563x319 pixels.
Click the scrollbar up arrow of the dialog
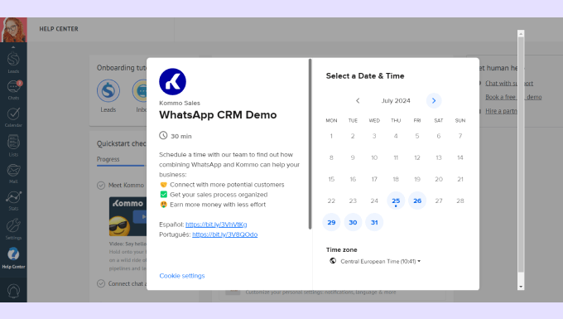pos(521,34)
